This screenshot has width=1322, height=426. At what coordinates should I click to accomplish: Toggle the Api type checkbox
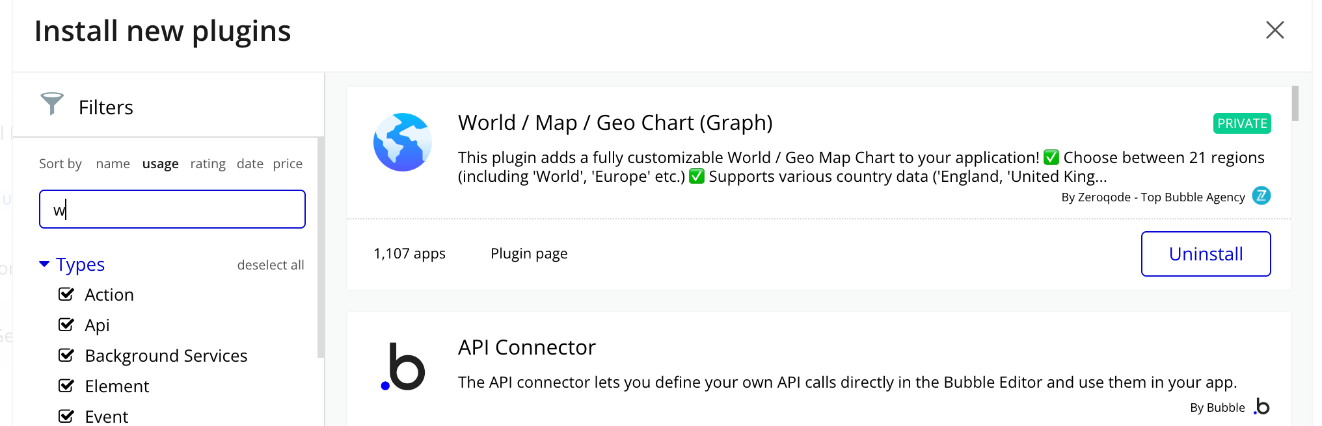(x=66, y=325)
